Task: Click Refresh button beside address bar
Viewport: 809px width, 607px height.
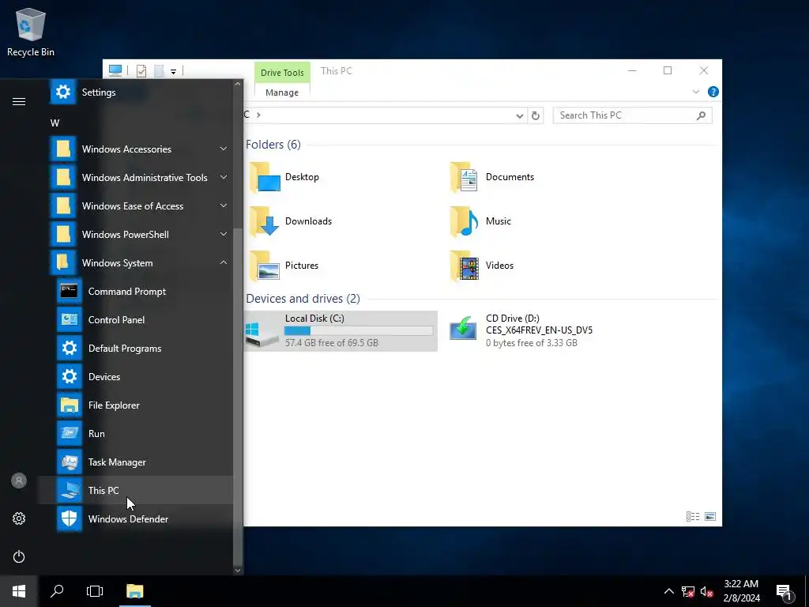Action: [x=536, y=115]
